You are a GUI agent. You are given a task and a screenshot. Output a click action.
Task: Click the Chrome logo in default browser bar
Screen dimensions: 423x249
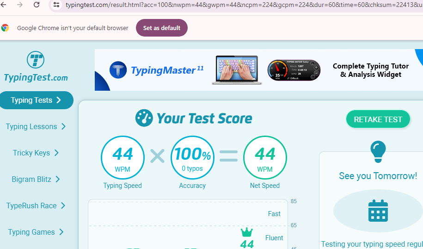[5, 28]
